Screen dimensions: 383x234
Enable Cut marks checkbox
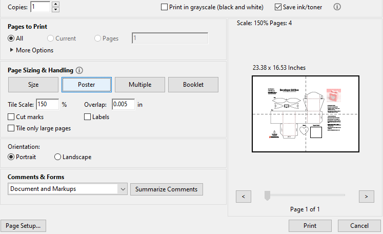click(x=11, y=117)
